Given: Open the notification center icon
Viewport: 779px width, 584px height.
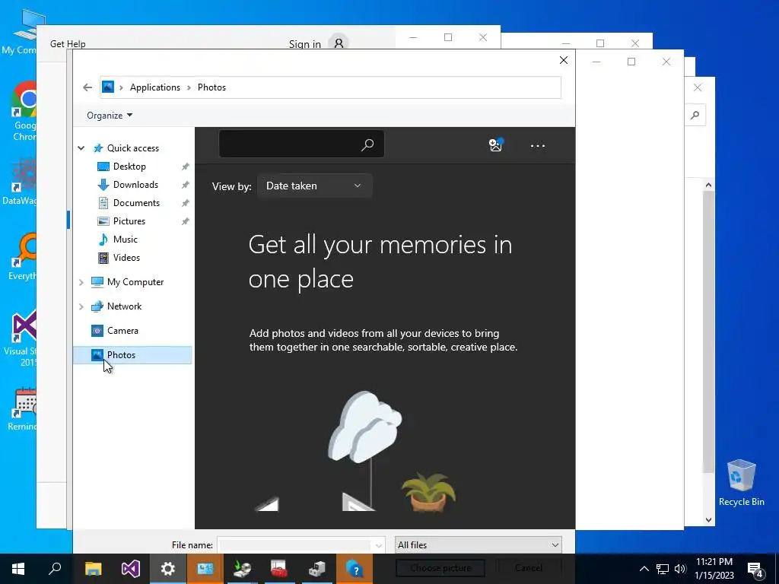Looking at the screenshot, I should coord(755,569).
